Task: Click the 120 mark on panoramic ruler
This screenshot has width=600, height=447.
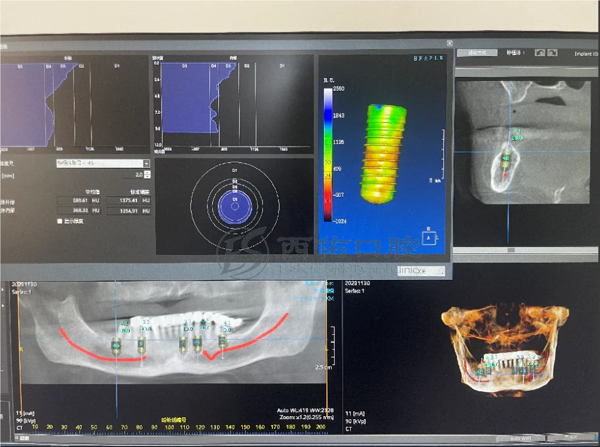Action: (201, 428)
